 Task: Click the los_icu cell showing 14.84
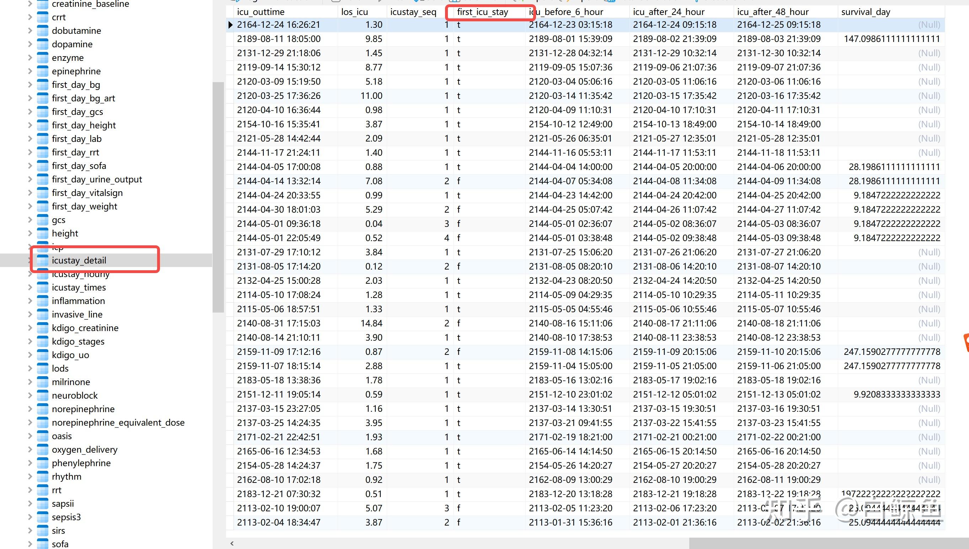point(371,324)
